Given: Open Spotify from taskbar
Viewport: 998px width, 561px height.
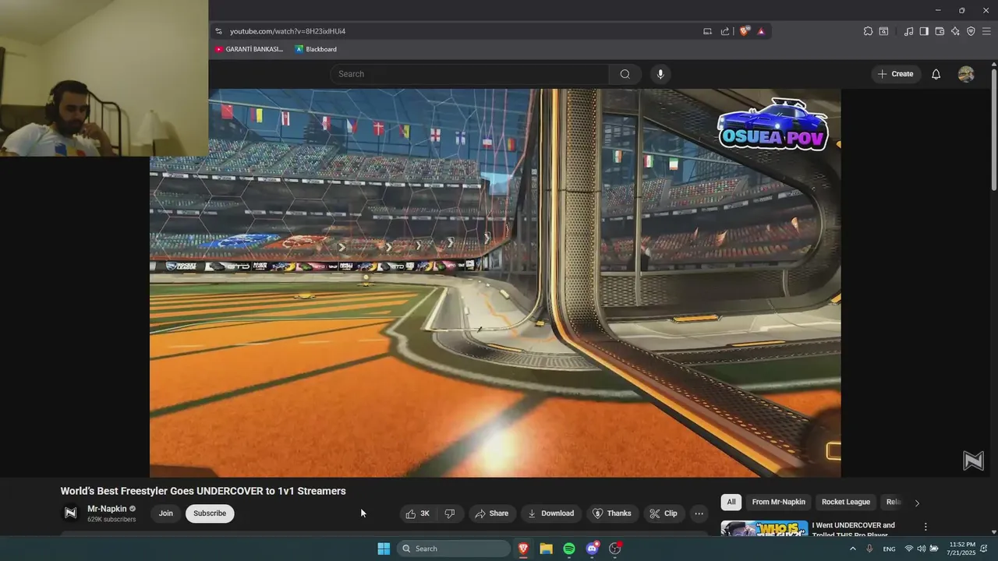Looking at the screenshot, I should point(569,549).
